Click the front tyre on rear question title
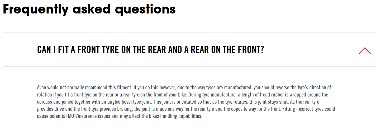 click(x=150, y=49)
